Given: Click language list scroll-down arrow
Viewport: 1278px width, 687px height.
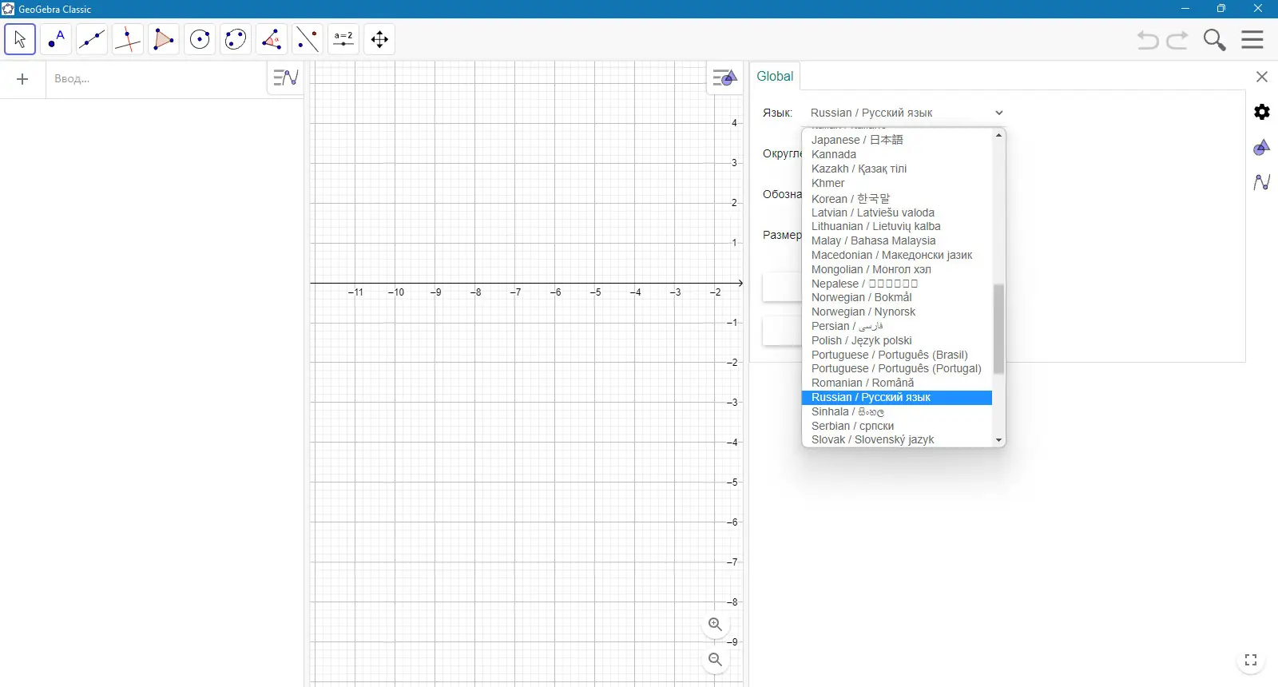Looking at the screenshot, I should click(x=998, y=440).
